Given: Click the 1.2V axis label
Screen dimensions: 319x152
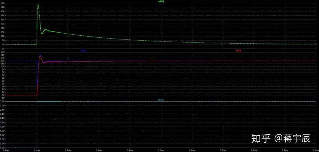Looking at the screenshot, I should (x=3, y=131).
